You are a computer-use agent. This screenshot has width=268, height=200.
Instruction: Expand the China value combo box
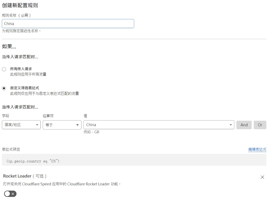155,125
